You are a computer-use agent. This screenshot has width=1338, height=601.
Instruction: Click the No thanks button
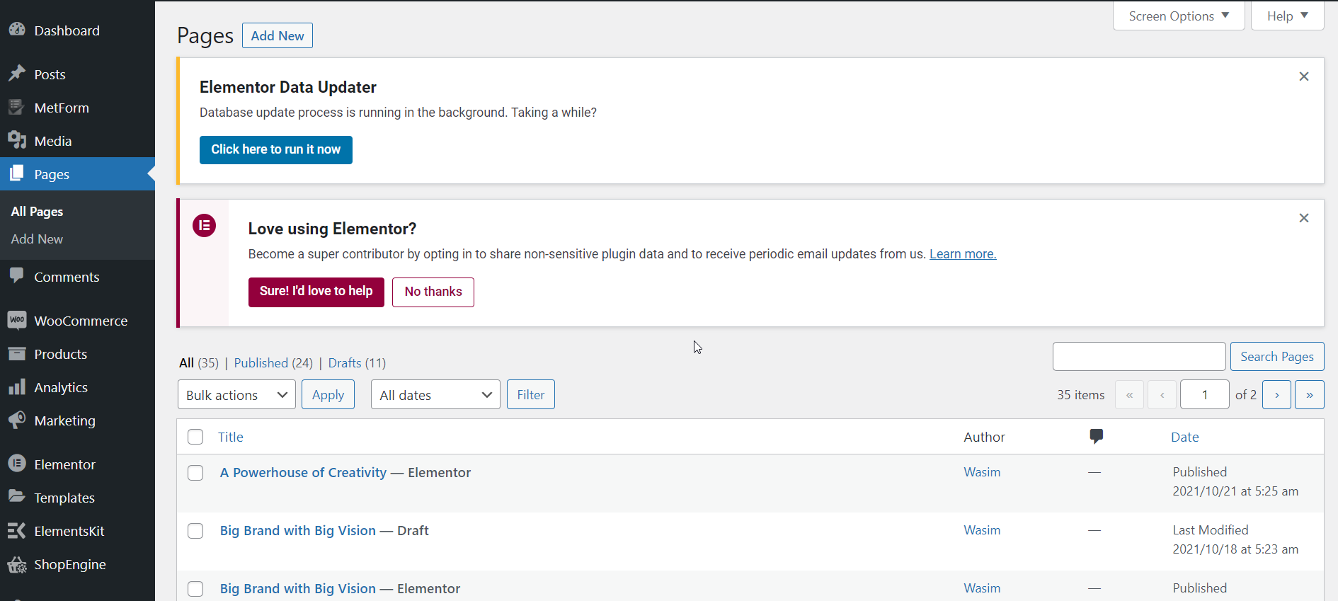(433, 292)
